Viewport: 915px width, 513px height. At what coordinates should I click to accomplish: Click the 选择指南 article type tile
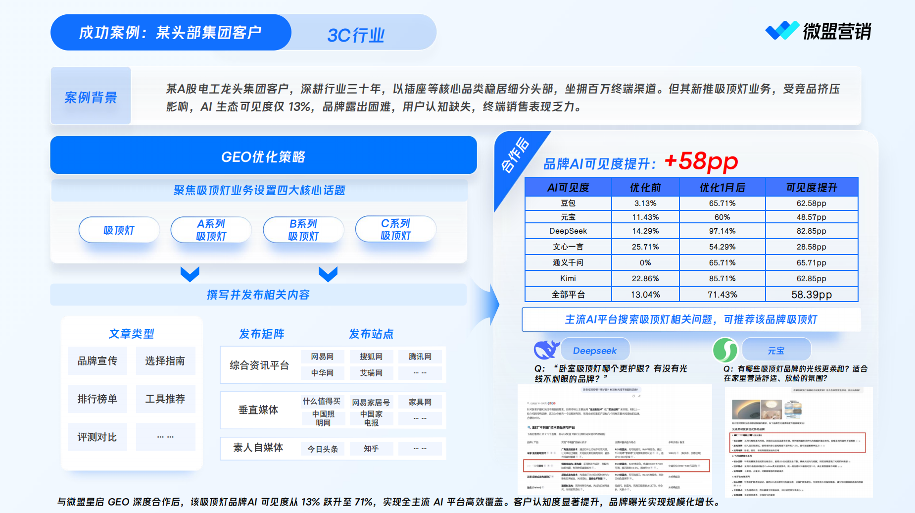pyautogui.click(x=165, y=360)
